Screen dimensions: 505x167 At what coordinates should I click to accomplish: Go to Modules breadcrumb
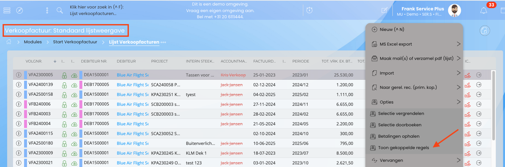click(33, 42)
